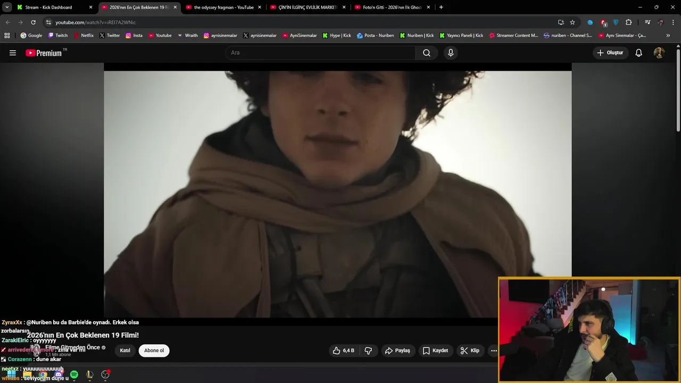Go back with the browser back arrow
The image size is (681, 383).
pyautogui.click(x=7, y=22)
